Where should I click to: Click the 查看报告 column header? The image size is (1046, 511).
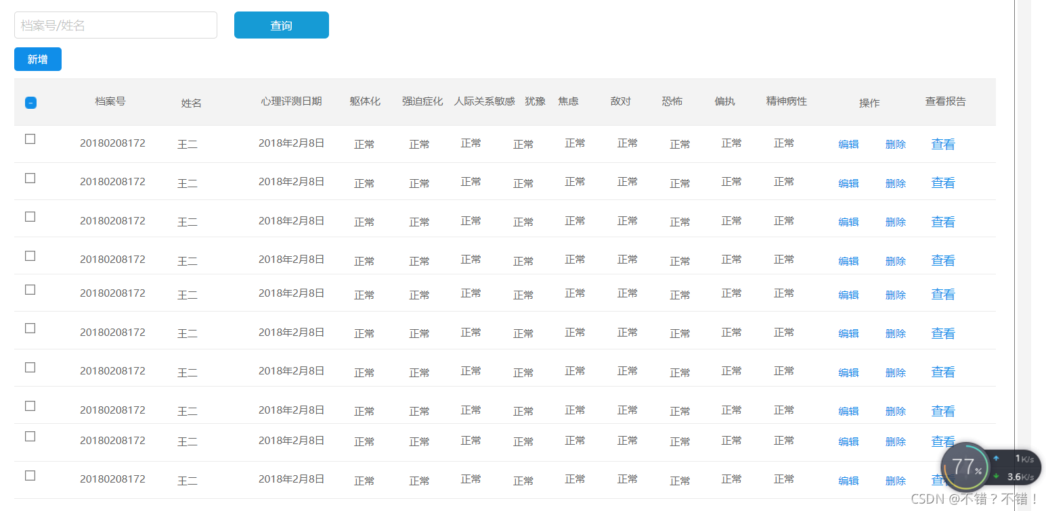point(946,101)
